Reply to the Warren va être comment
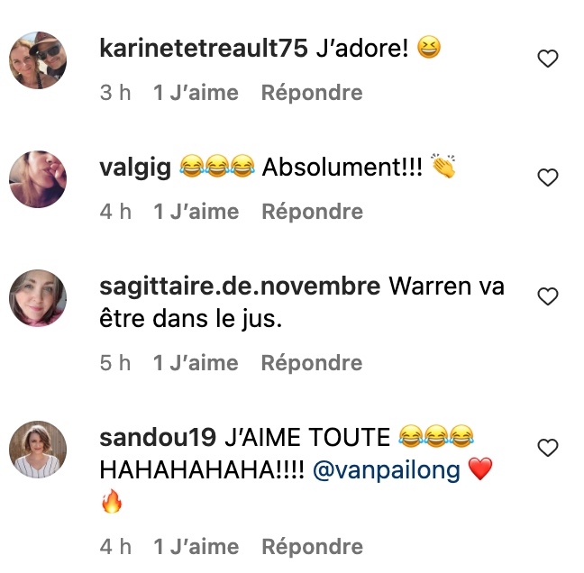The width and height of the screenshot is (584, 573). coord(312,363)
